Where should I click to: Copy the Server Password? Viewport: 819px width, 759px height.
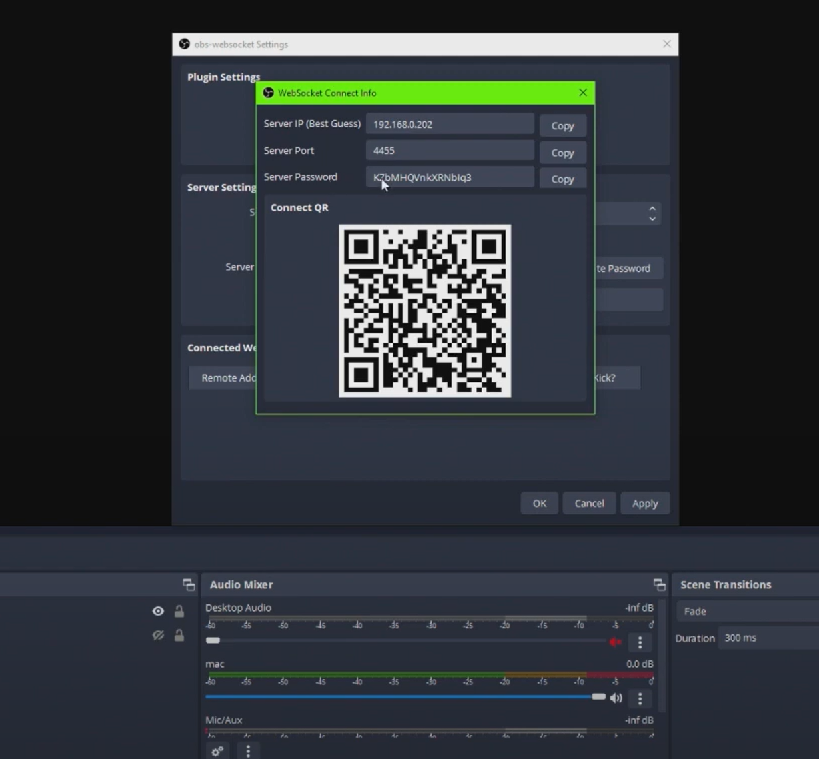562,179
